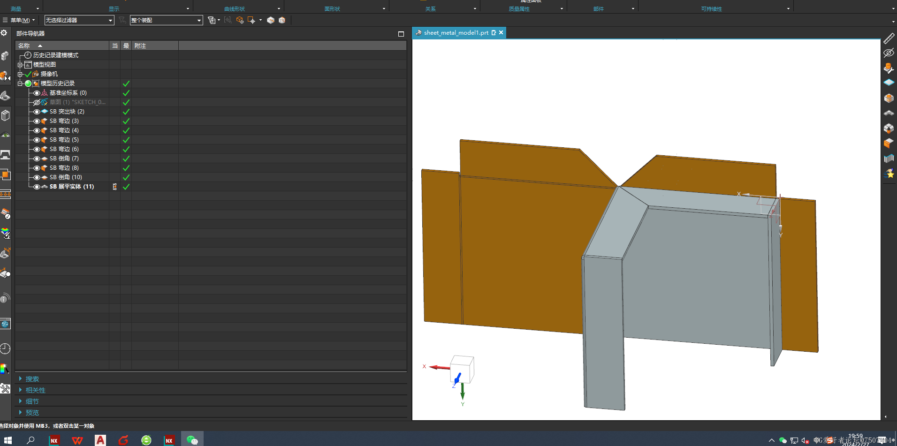Toggle visibility of SB 倒角 (10)

point(37,177)
